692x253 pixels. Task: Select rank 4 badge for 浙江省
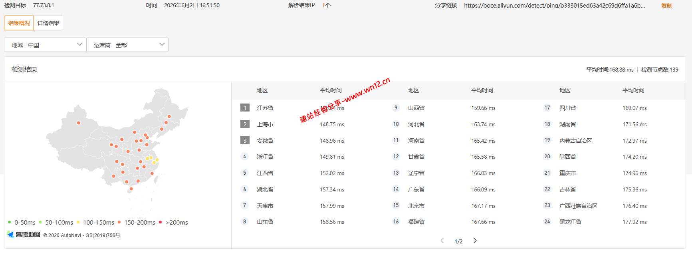click(245, 157)
